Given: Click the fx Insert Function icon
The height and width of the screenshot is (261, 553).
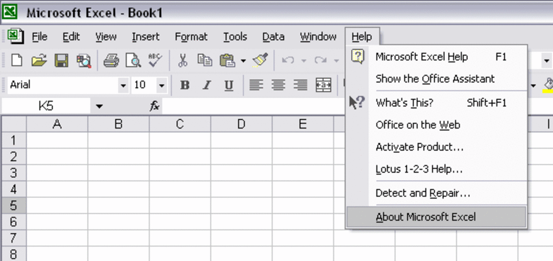Looking at the screenshot, I should tap(154, 106).
